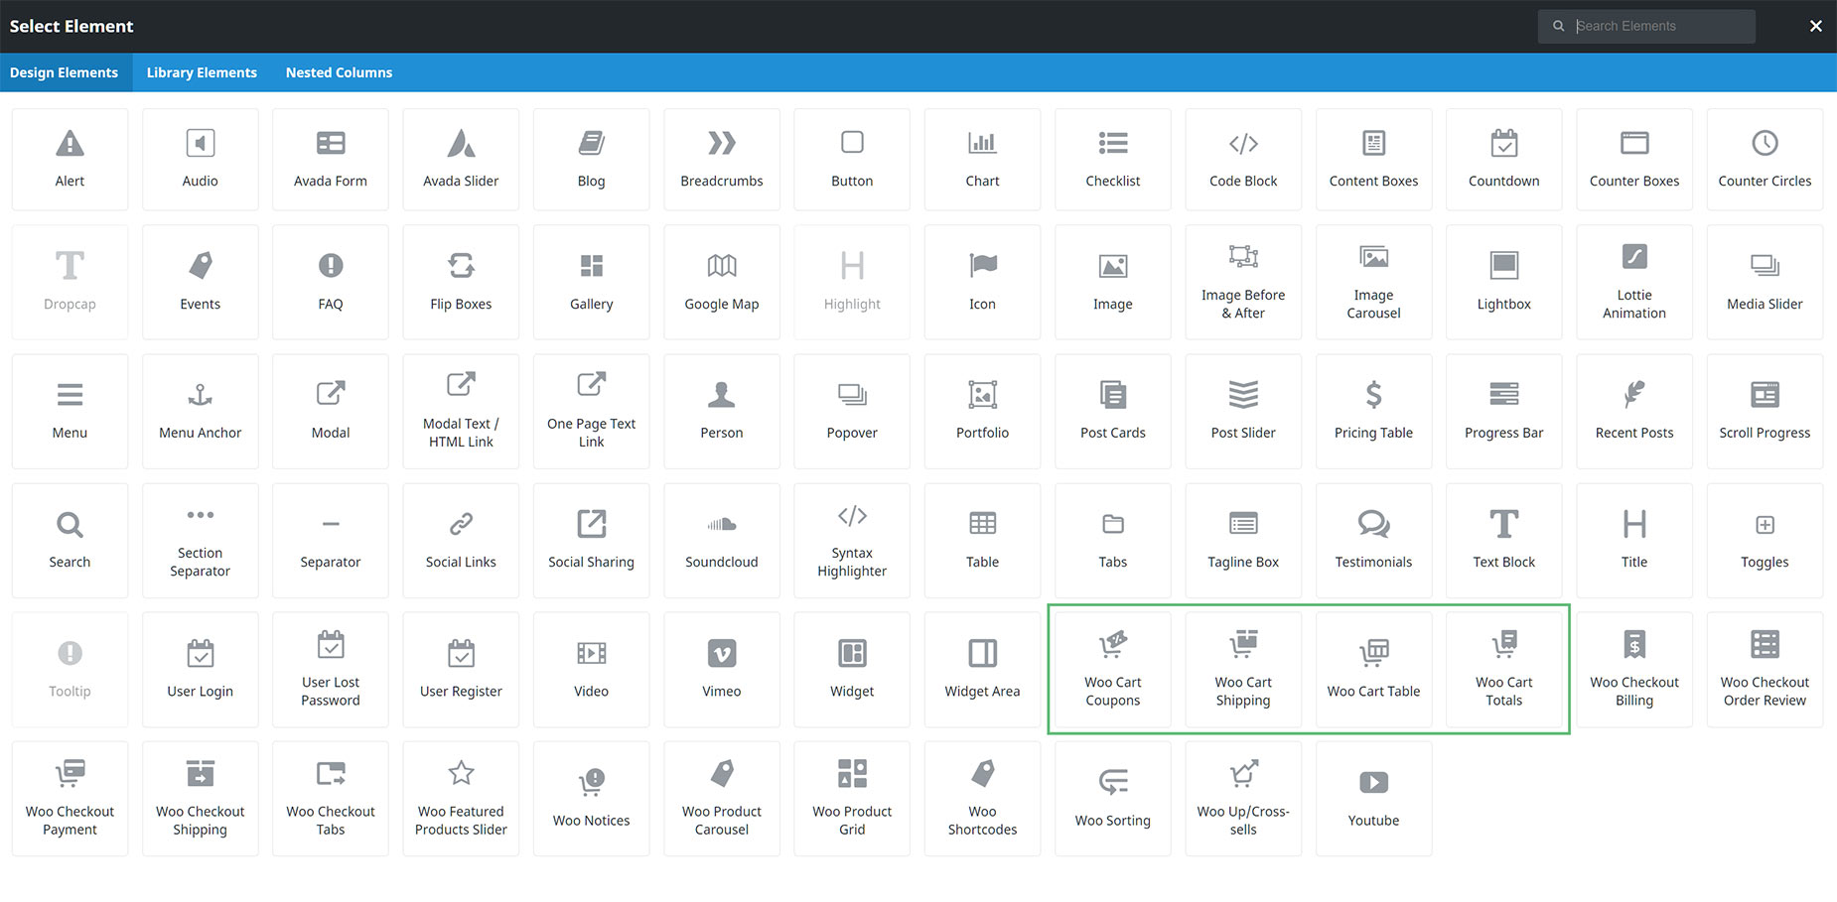Select the Pricing Table element
Viewport: 1837px width, 902px height.
1373,411
